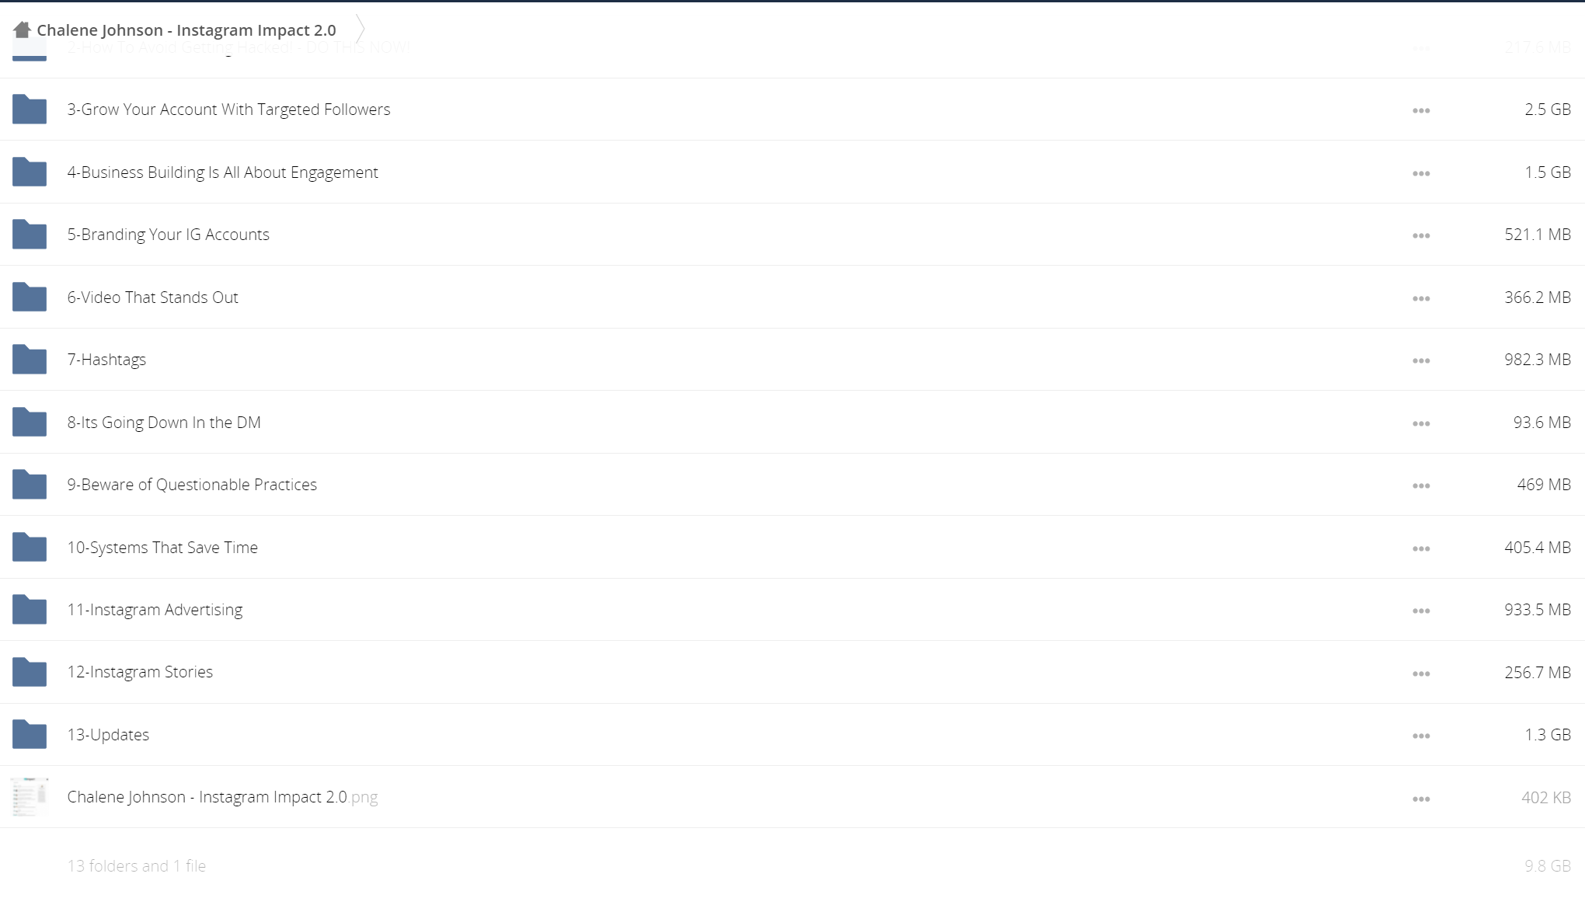Open the 6-Video That Stands Out folder
This screenshot has width=1585, height=898.
coord(152,298)
